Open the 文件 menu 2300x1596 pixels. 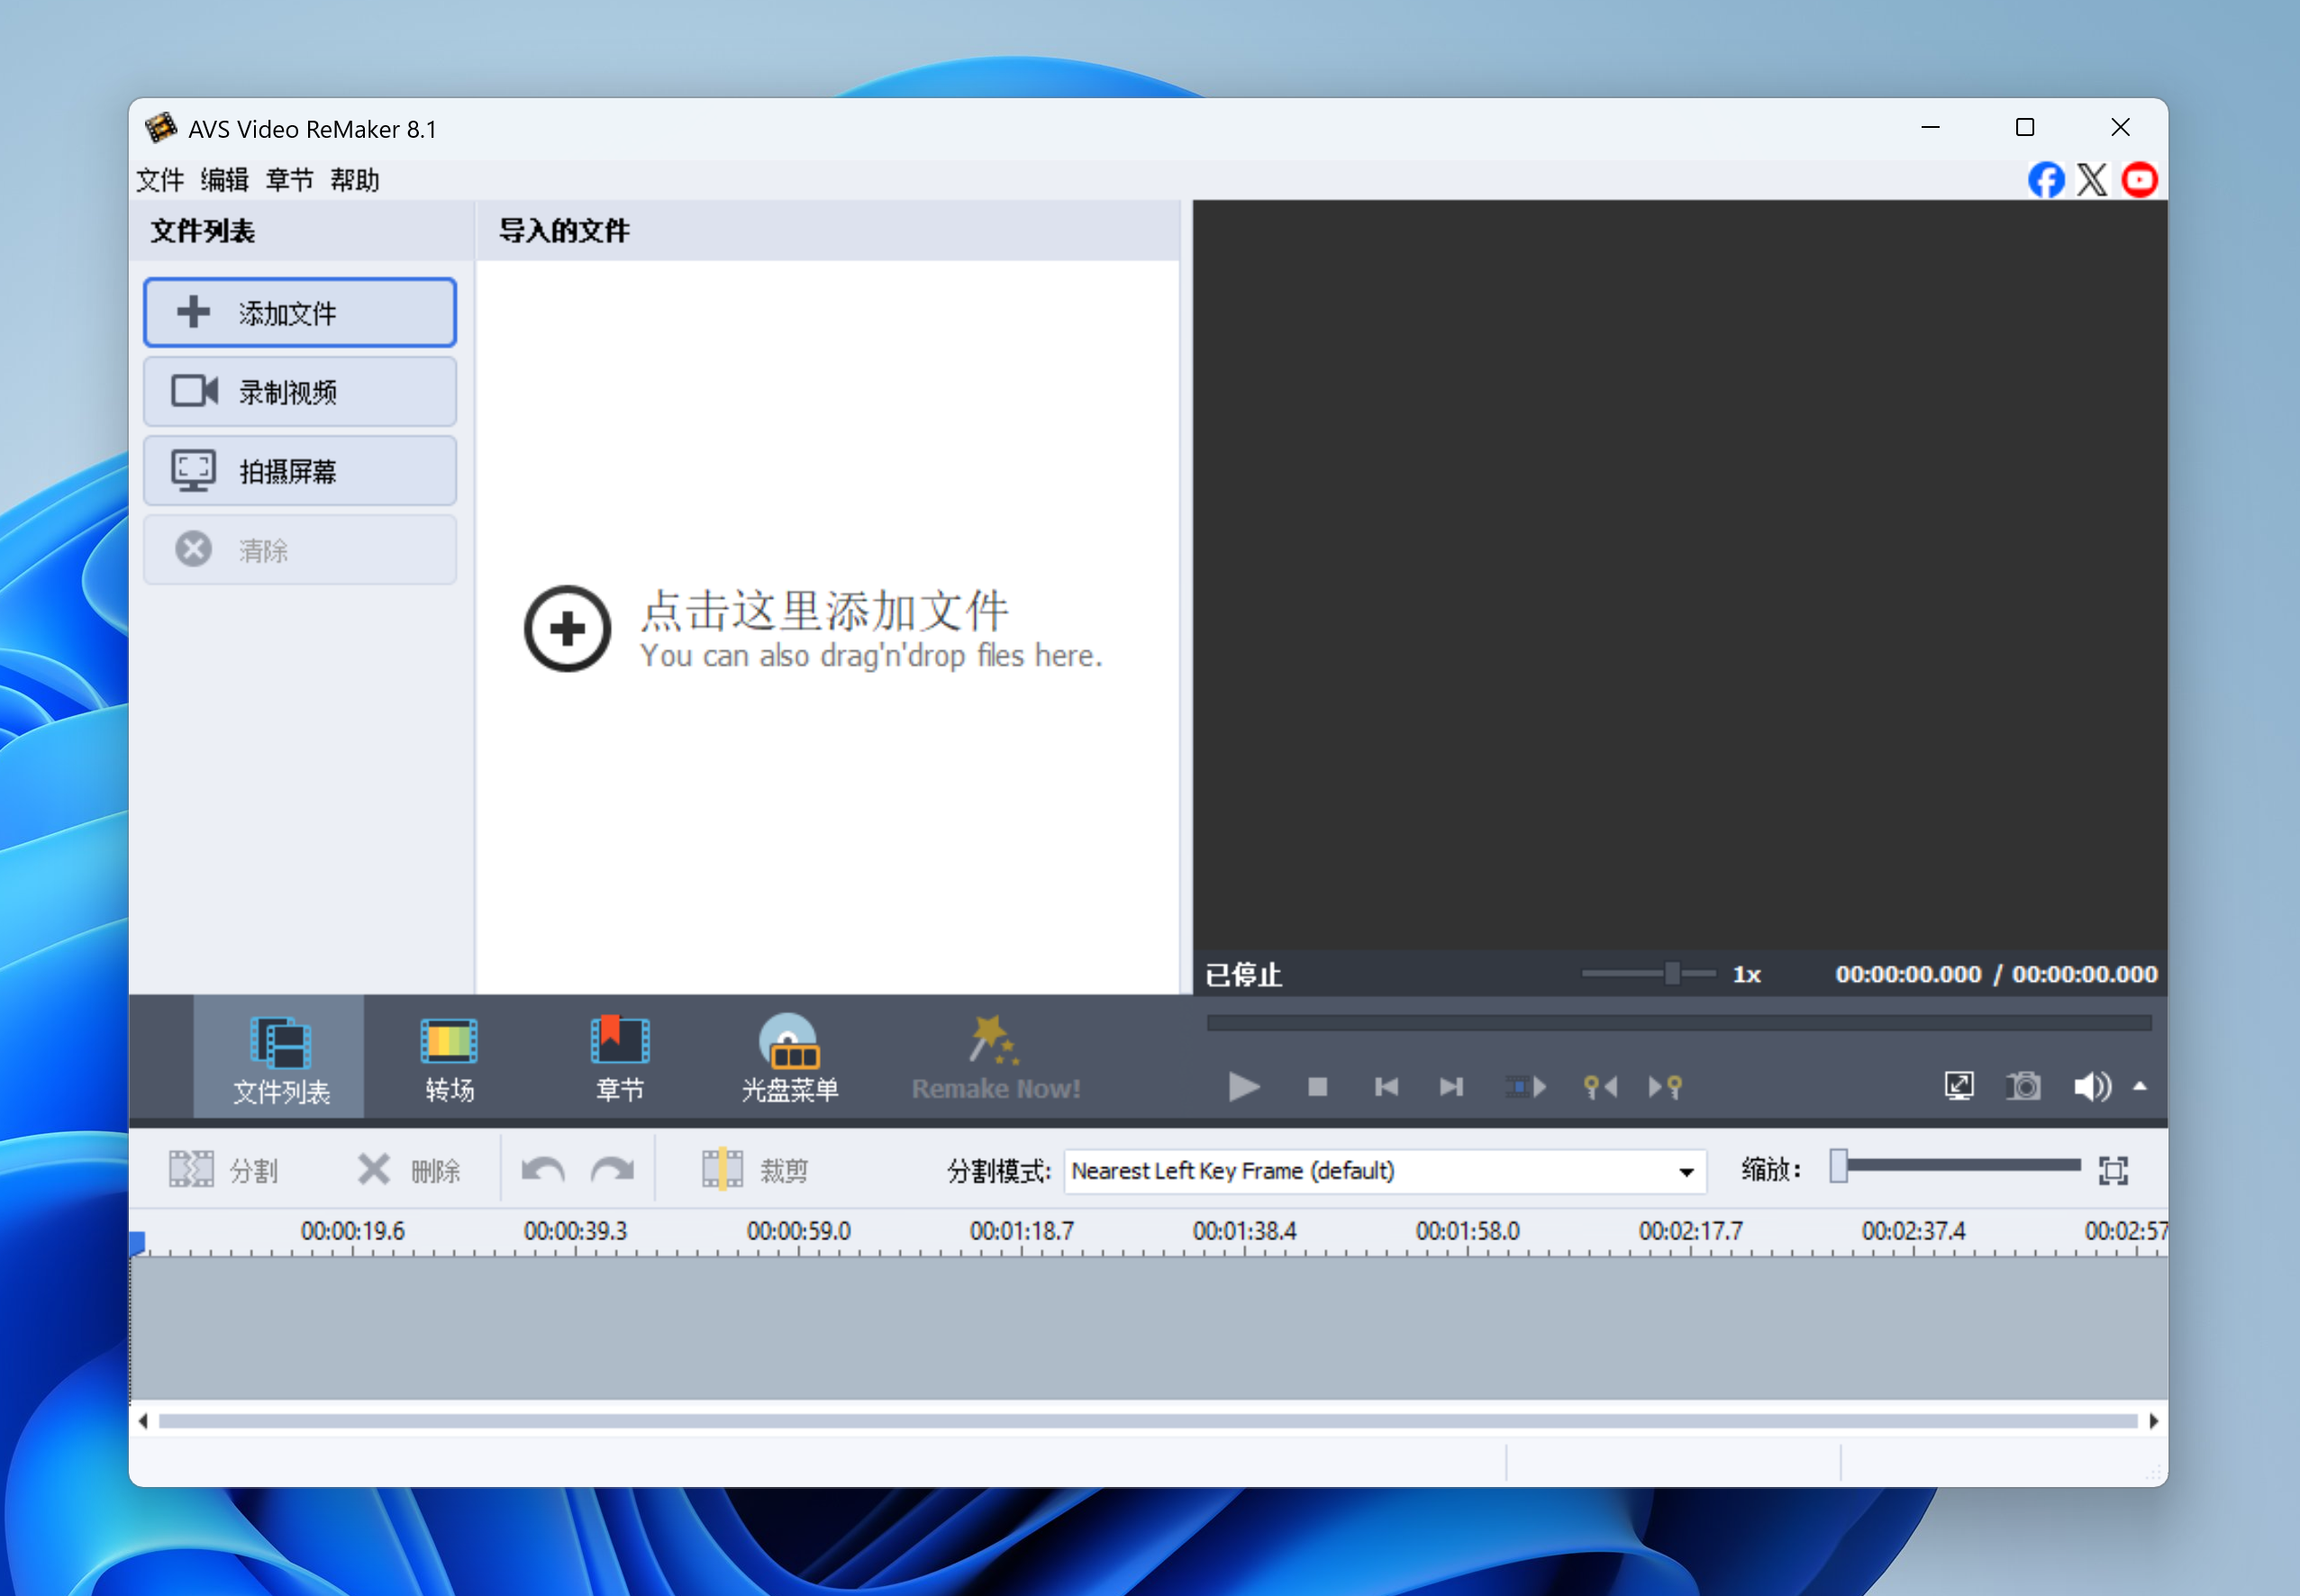click(x=160, y=180)
